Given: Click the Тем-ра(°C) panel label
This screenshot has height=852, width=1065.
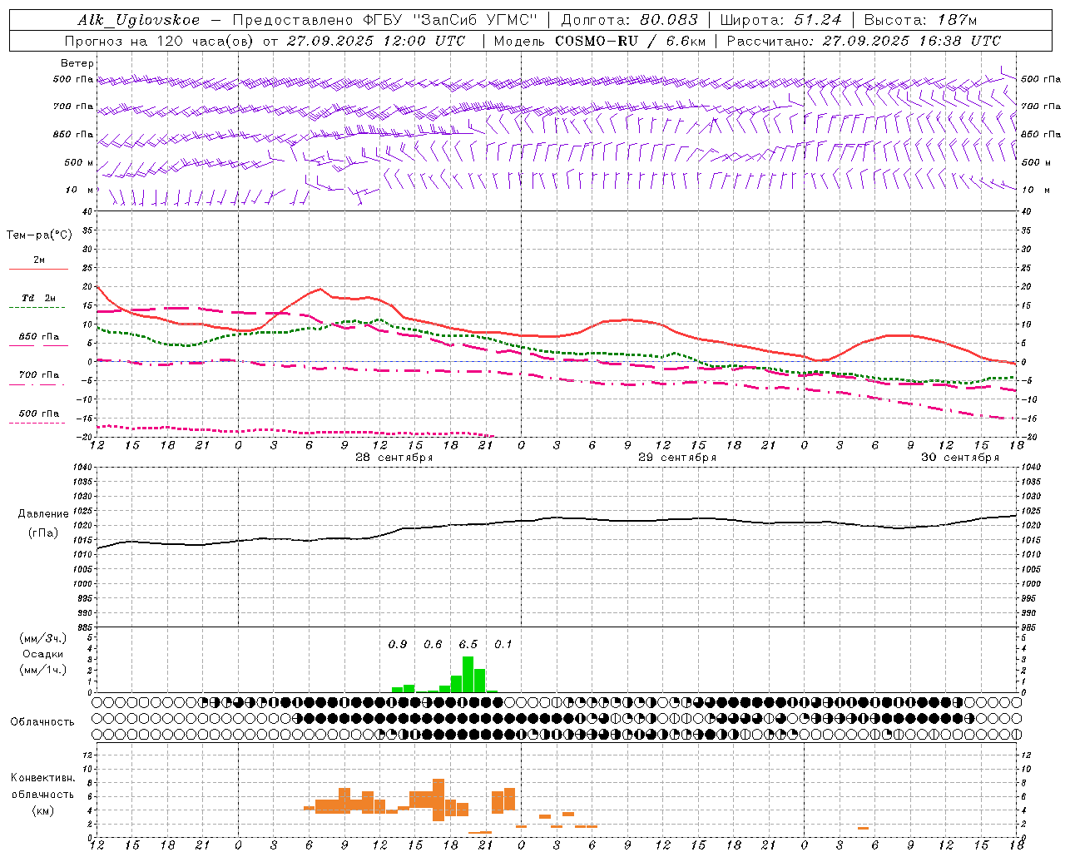Looking at the screenshot, I should tap(39, 235).
